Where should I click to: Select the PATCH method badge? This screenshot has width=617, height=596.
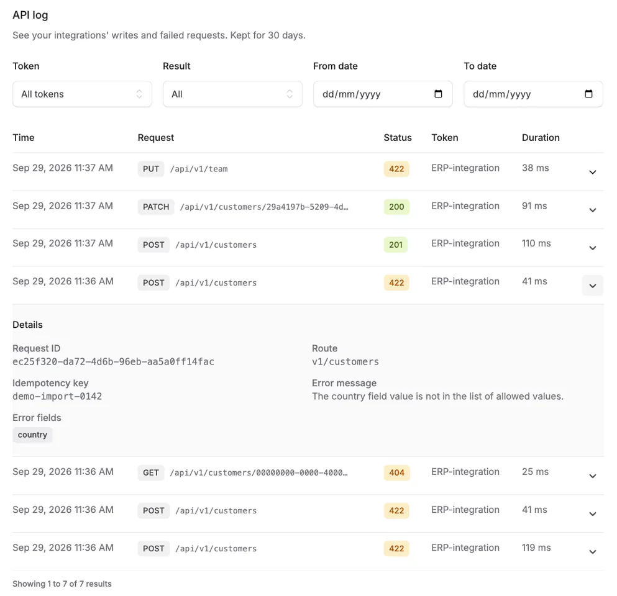click(156, 207)
